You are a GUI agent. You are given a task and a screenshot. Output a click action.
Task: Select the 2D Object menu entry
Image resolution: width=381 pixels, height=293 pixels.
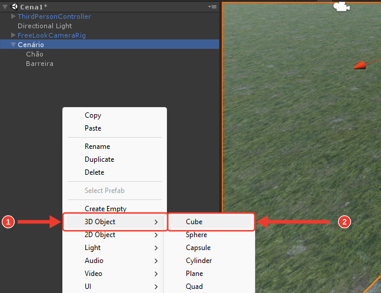(115, 235)
